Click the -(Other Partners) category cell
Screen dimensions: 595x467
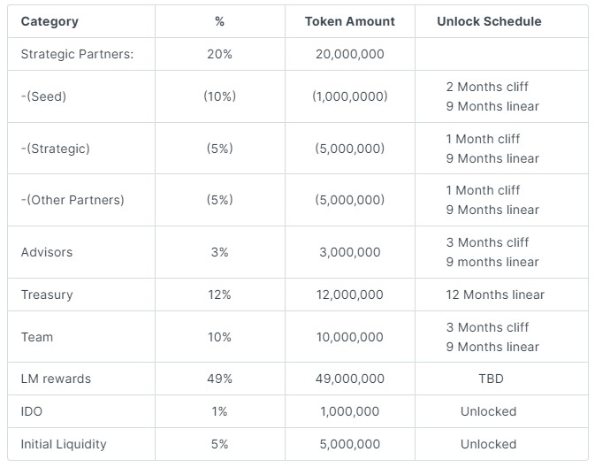72,200
